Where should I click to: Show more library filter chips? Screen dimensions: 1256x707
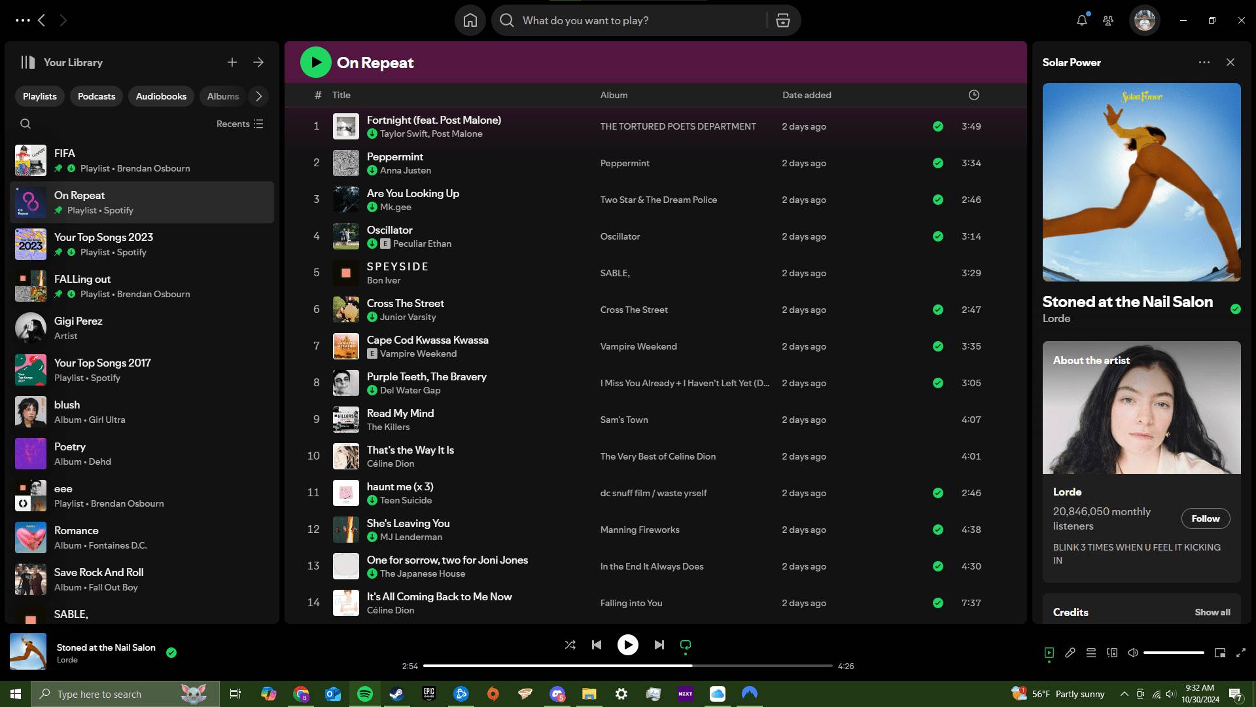[259, 96]
